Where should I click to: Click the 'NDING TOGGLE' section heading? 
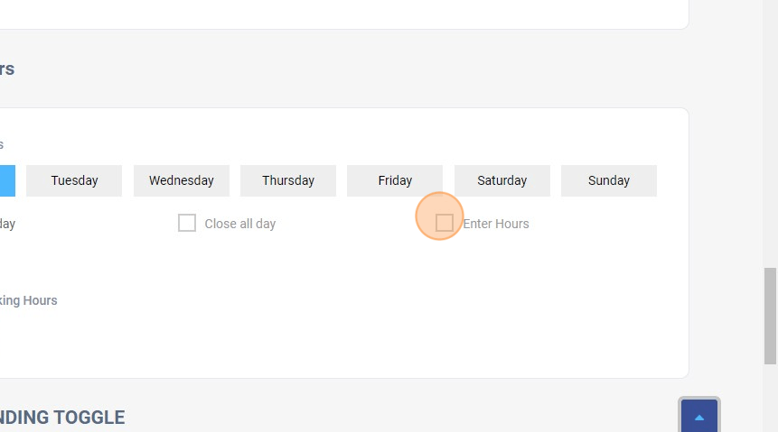tap(63, 417)
